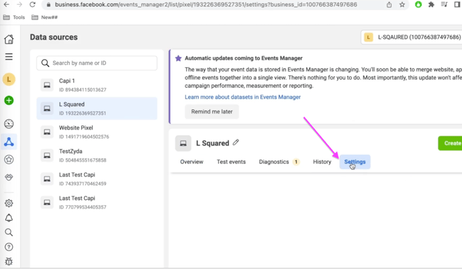
Task: Open notifications bell icon
Action: click(9, 218)
